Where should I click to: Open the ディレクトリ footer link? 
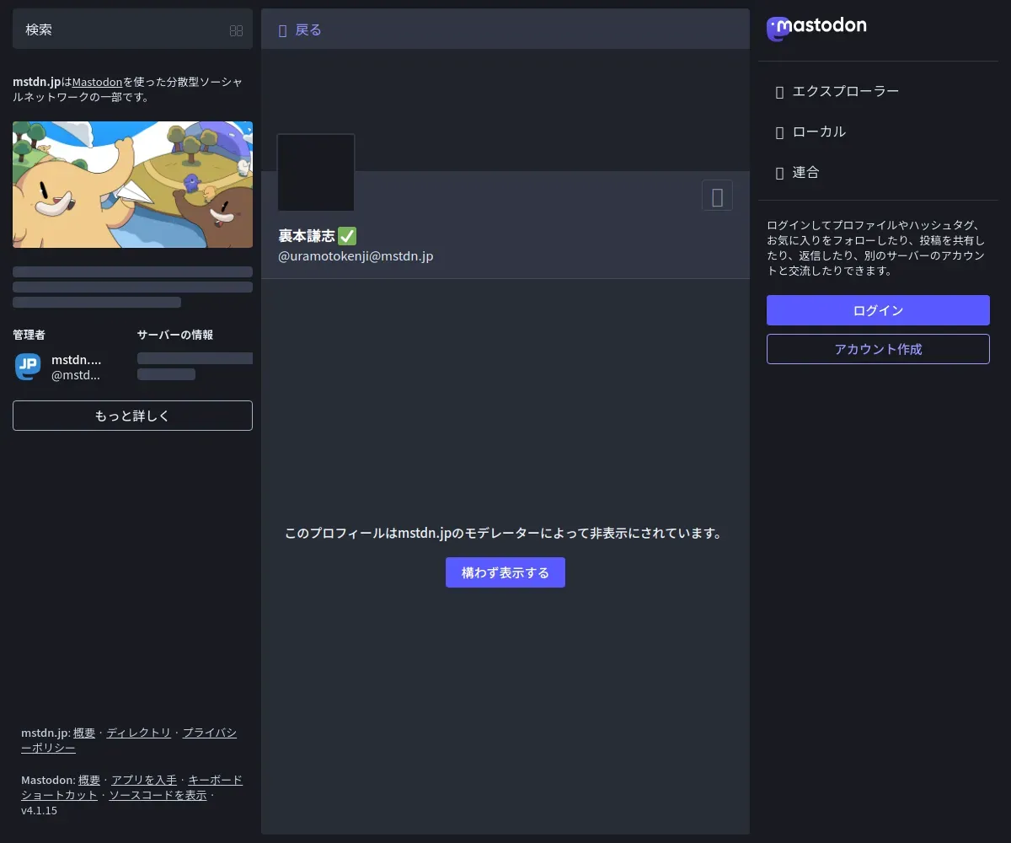pyautogui.click(x=139, y=733)
